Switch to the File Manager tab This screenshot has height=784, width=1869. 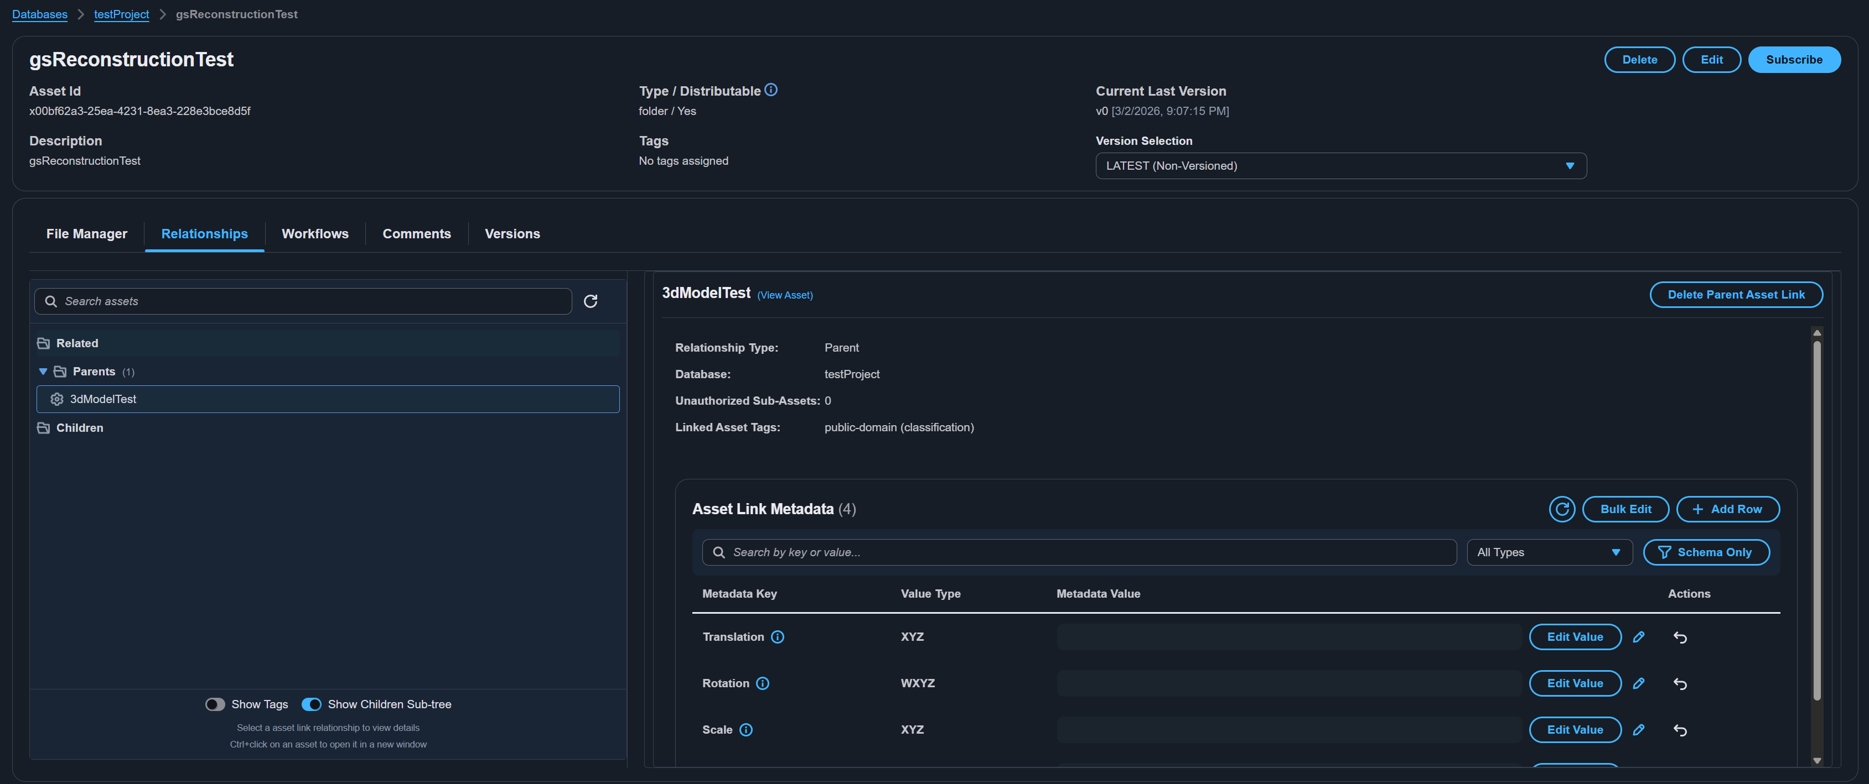86,234
